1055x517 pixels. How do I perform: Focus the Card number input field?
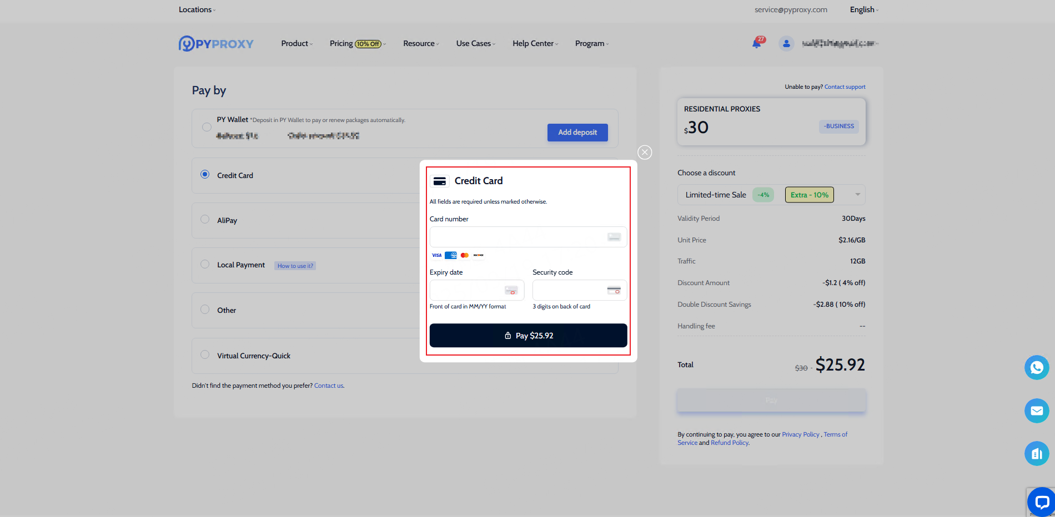pos(518,237)
